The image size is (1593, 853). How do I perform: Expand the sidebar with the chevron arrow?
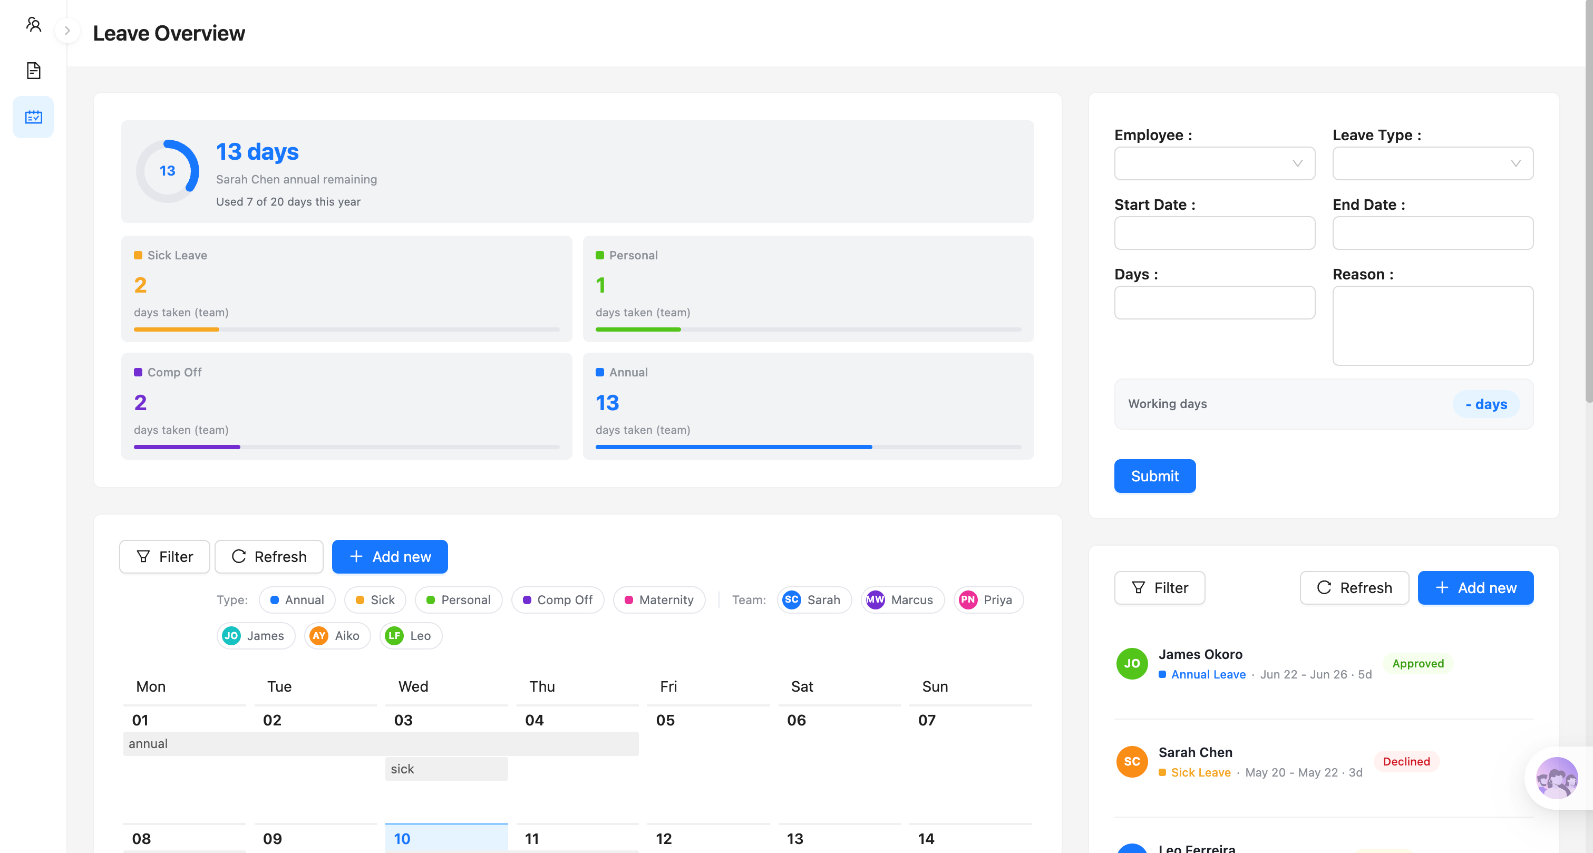pos(67,30)
